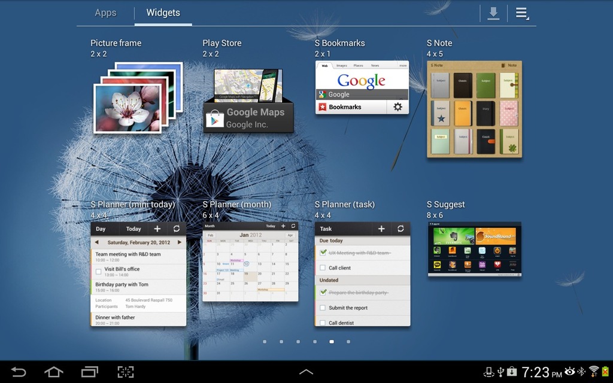The image size is (613, 383).
Task: Tap the Home navigation icon
Action: [54, 372]
